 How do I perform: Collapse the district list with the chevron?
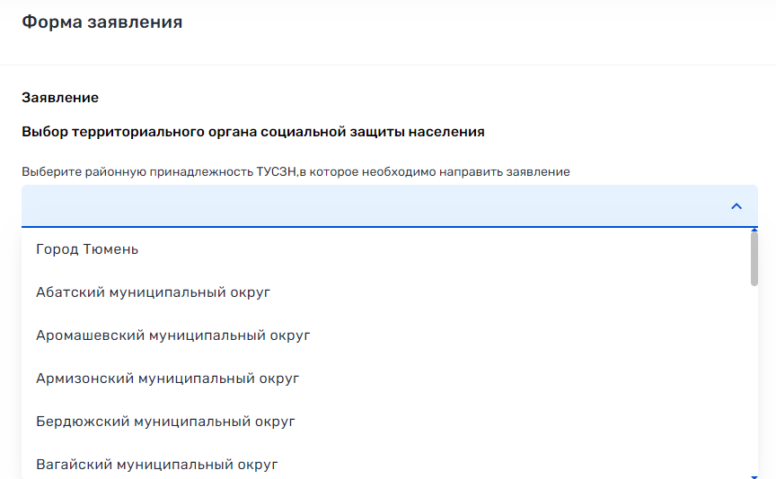tap(736, 206)
